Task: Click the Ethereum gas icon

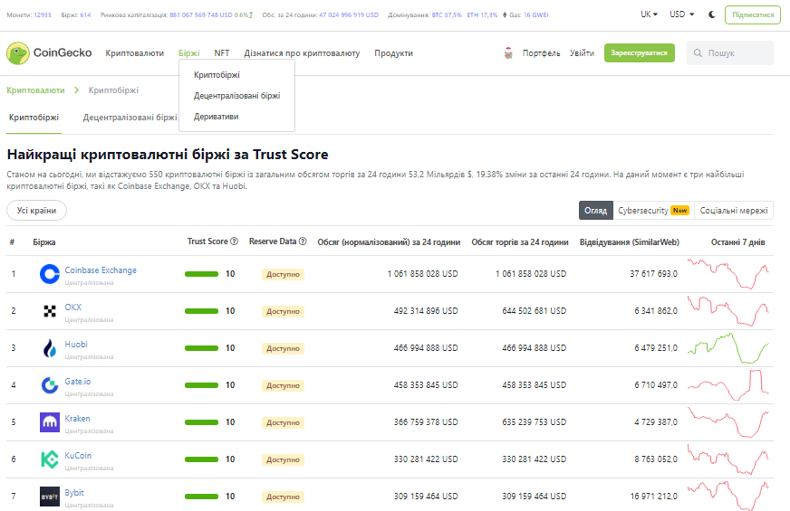Action: tap(505, 15)
